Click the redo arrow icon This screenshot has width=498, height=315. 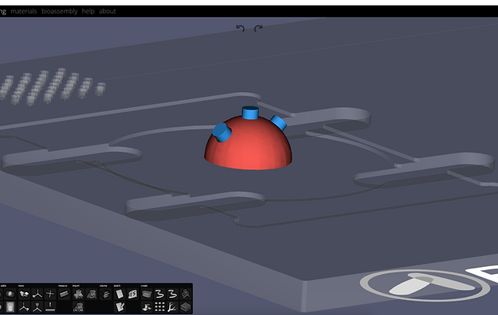(x=258, y=28)
